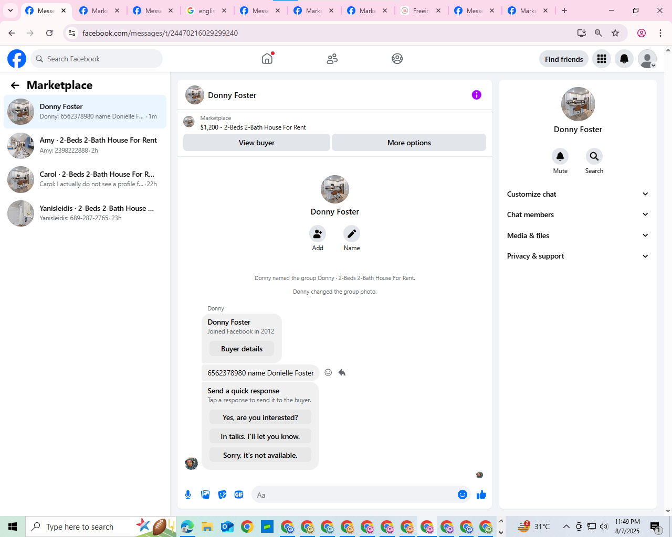The image size is (672, 537).
Task: Open Amy 2-Beds 2-Bath House conversation
Action: coord(85,145)
